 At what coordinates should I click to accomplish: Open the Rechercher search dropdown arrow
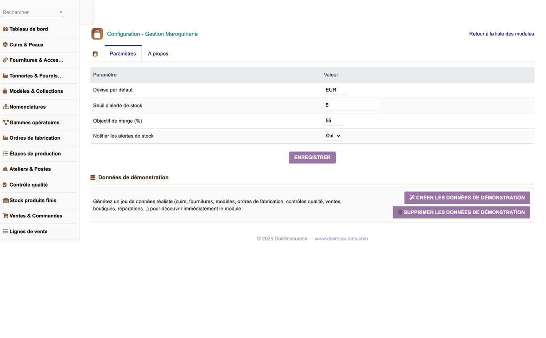[x=61, y=12]
